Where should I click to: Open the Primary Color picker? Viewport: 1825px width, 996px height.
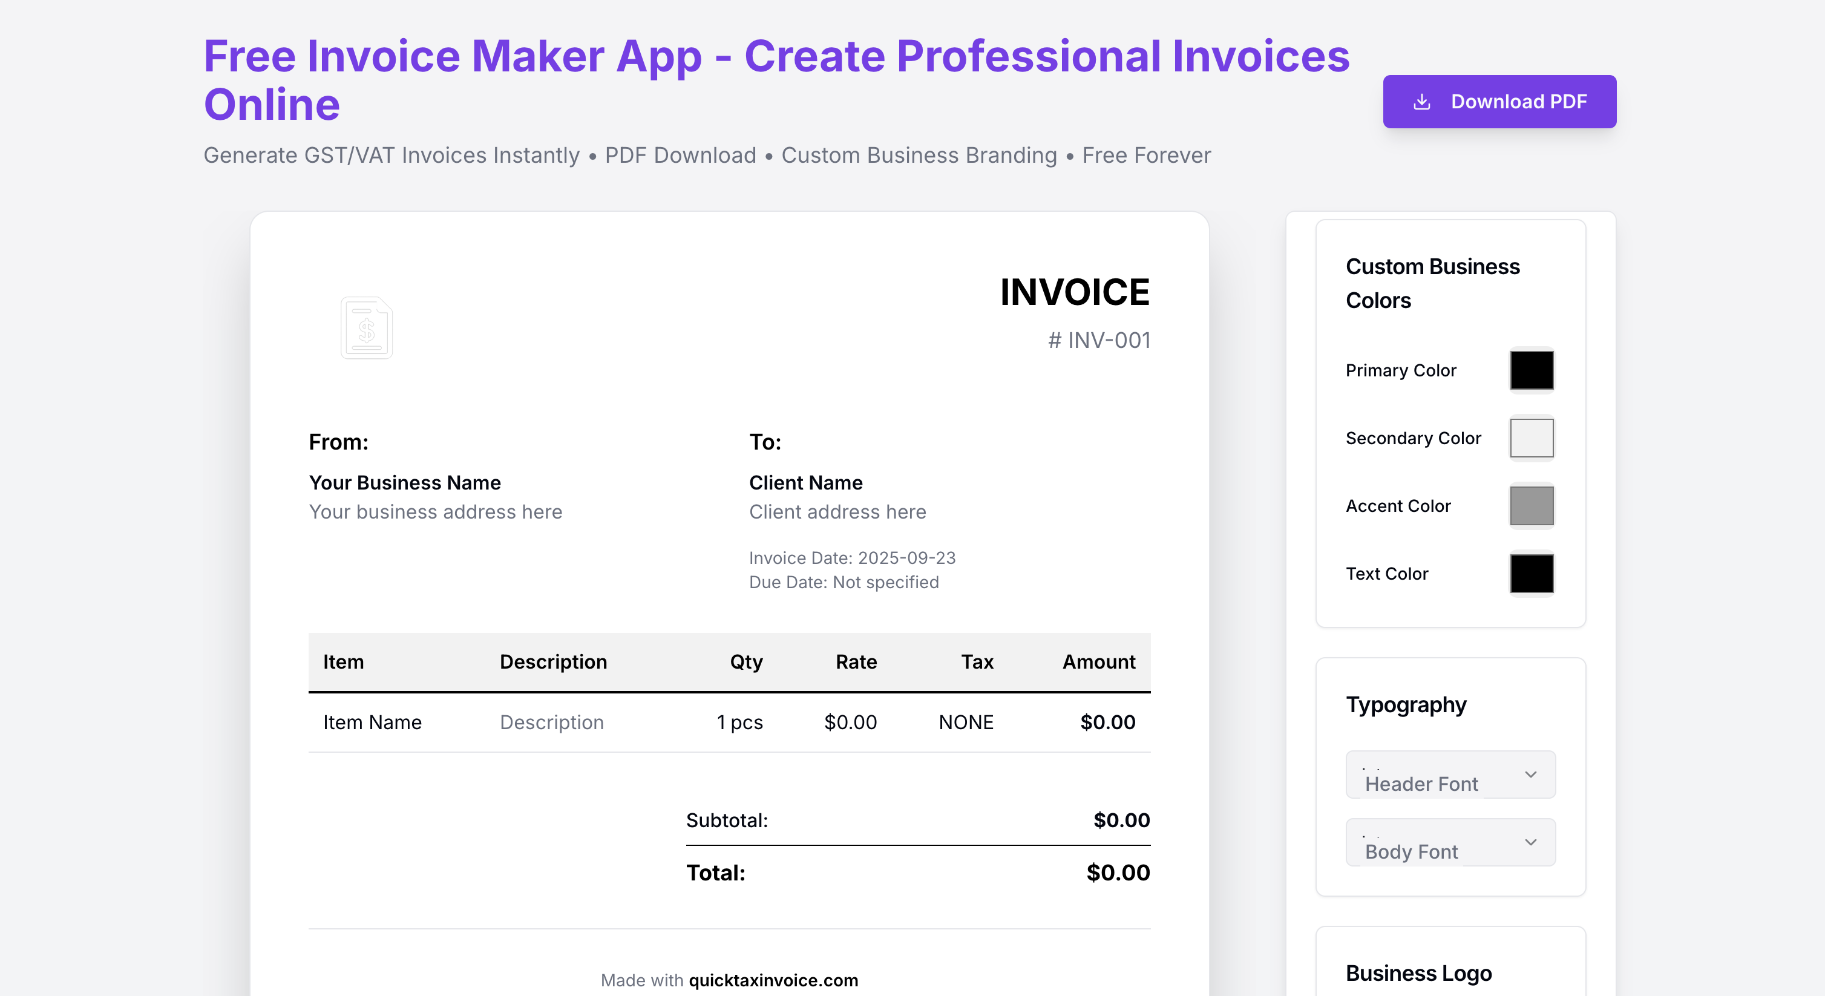(1531, 370)
